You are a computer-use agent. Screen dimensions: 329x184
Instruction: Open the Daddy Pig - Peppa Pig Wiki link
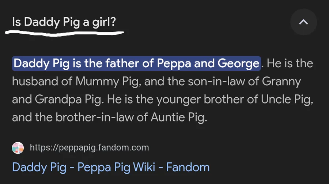click(x=111, y=167)
